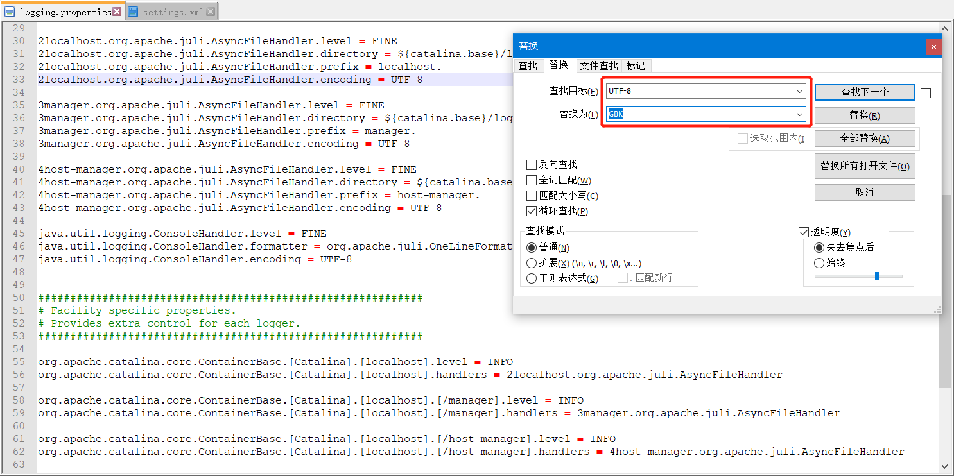Expand the 替换为 dropdown history

pos(800,114)
